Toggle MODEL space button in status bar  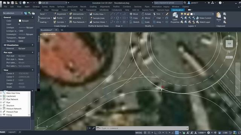click(139, 133)
